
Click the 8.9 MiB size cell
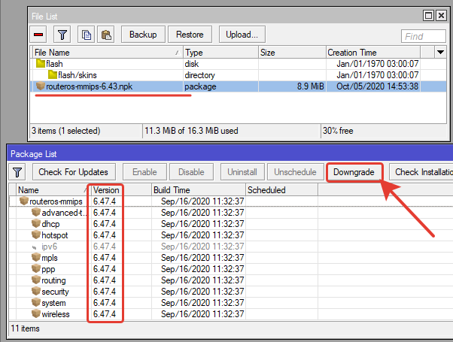point(311,86)
